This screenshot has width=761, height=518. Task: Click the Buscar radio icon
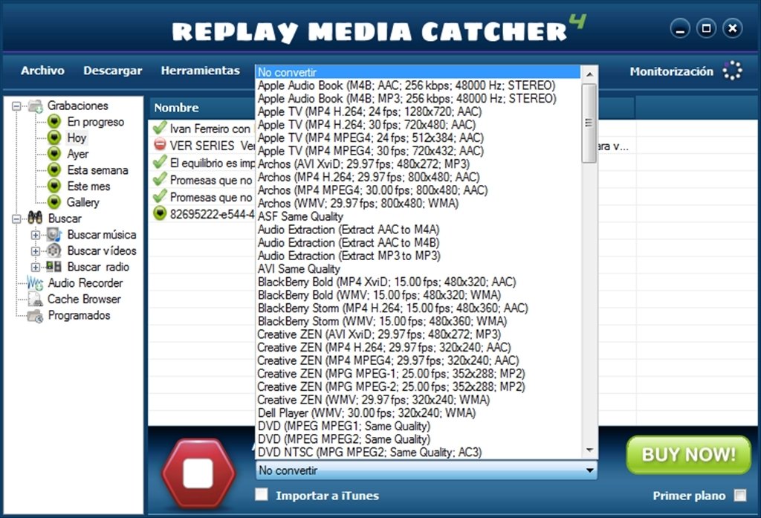(x=54, y=267)
